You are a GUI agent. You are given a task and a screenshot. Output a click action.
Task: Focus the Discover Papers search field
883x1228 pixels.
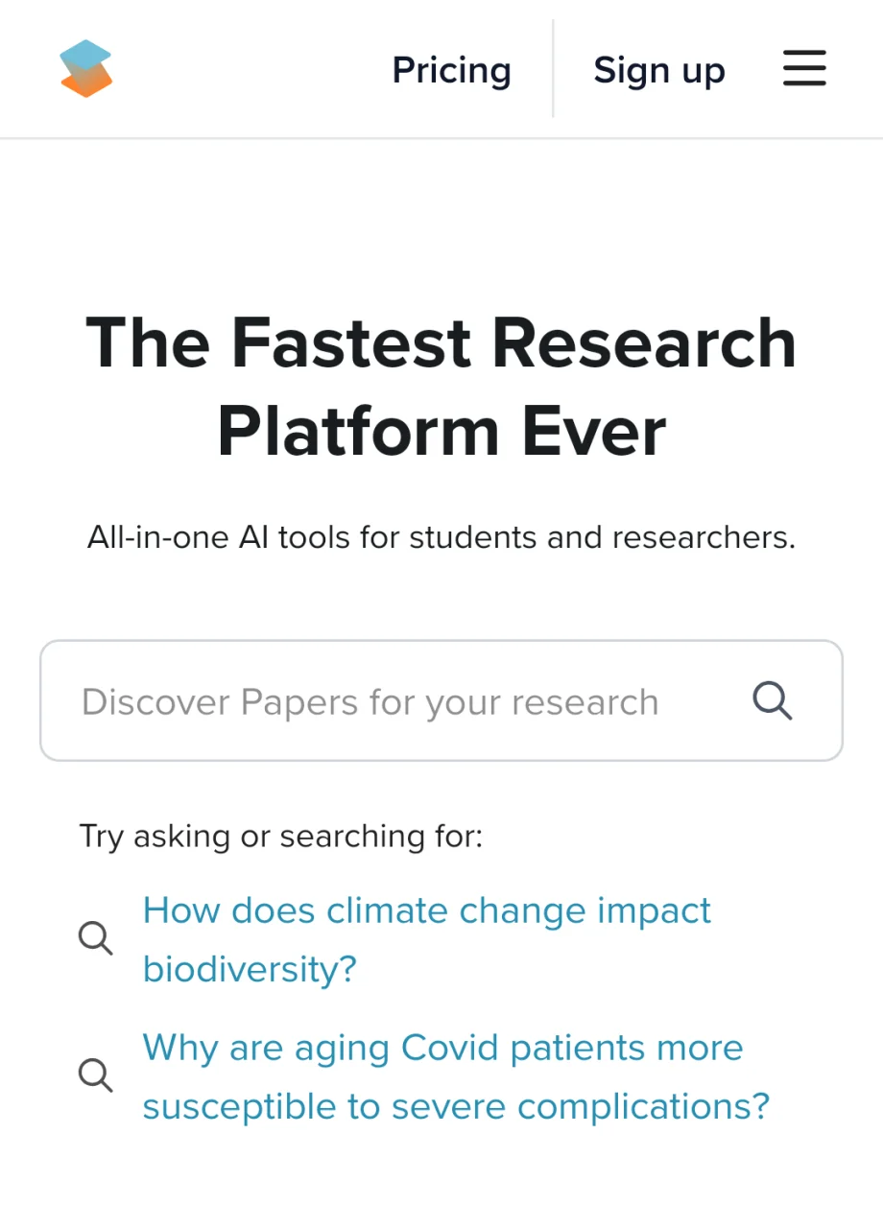pyautogui.click(x=441, y=700)
